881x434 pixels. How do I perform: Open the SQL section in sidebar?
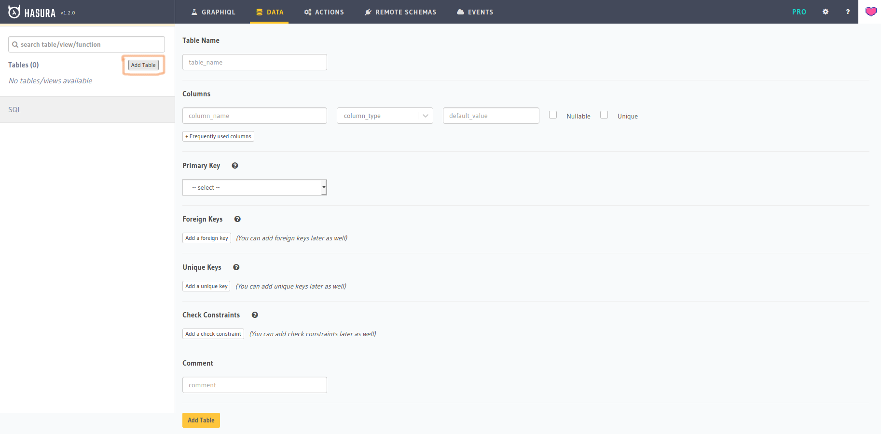15,110
